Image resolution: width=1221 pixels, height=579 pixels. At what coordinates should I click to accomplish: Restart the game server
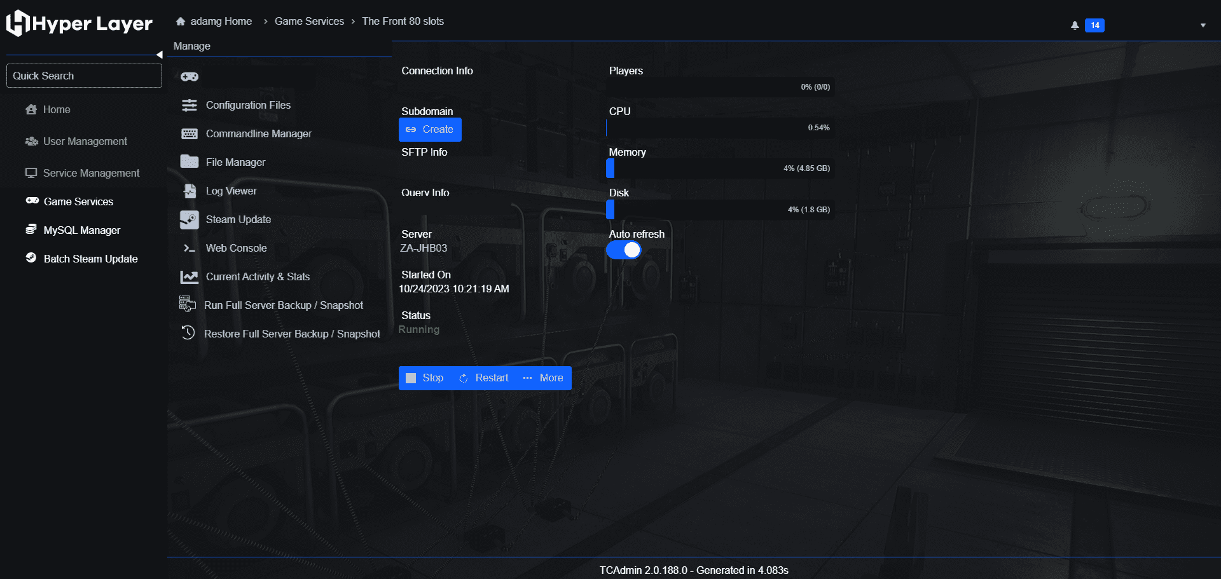point(484,378)
